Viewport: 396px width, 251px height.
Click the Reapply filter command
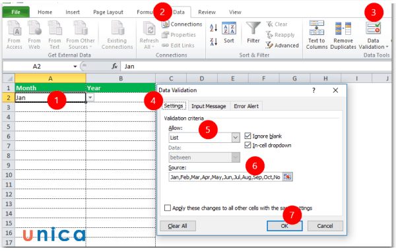coord(280,35)
